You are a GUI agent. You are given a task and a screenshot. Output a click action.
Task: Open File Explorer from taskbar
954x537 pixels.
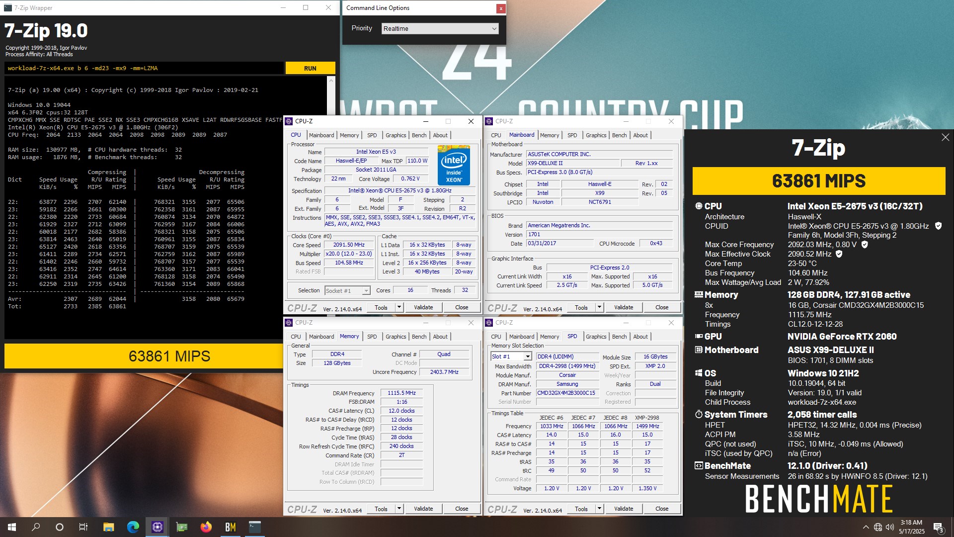tap(109, 527)
